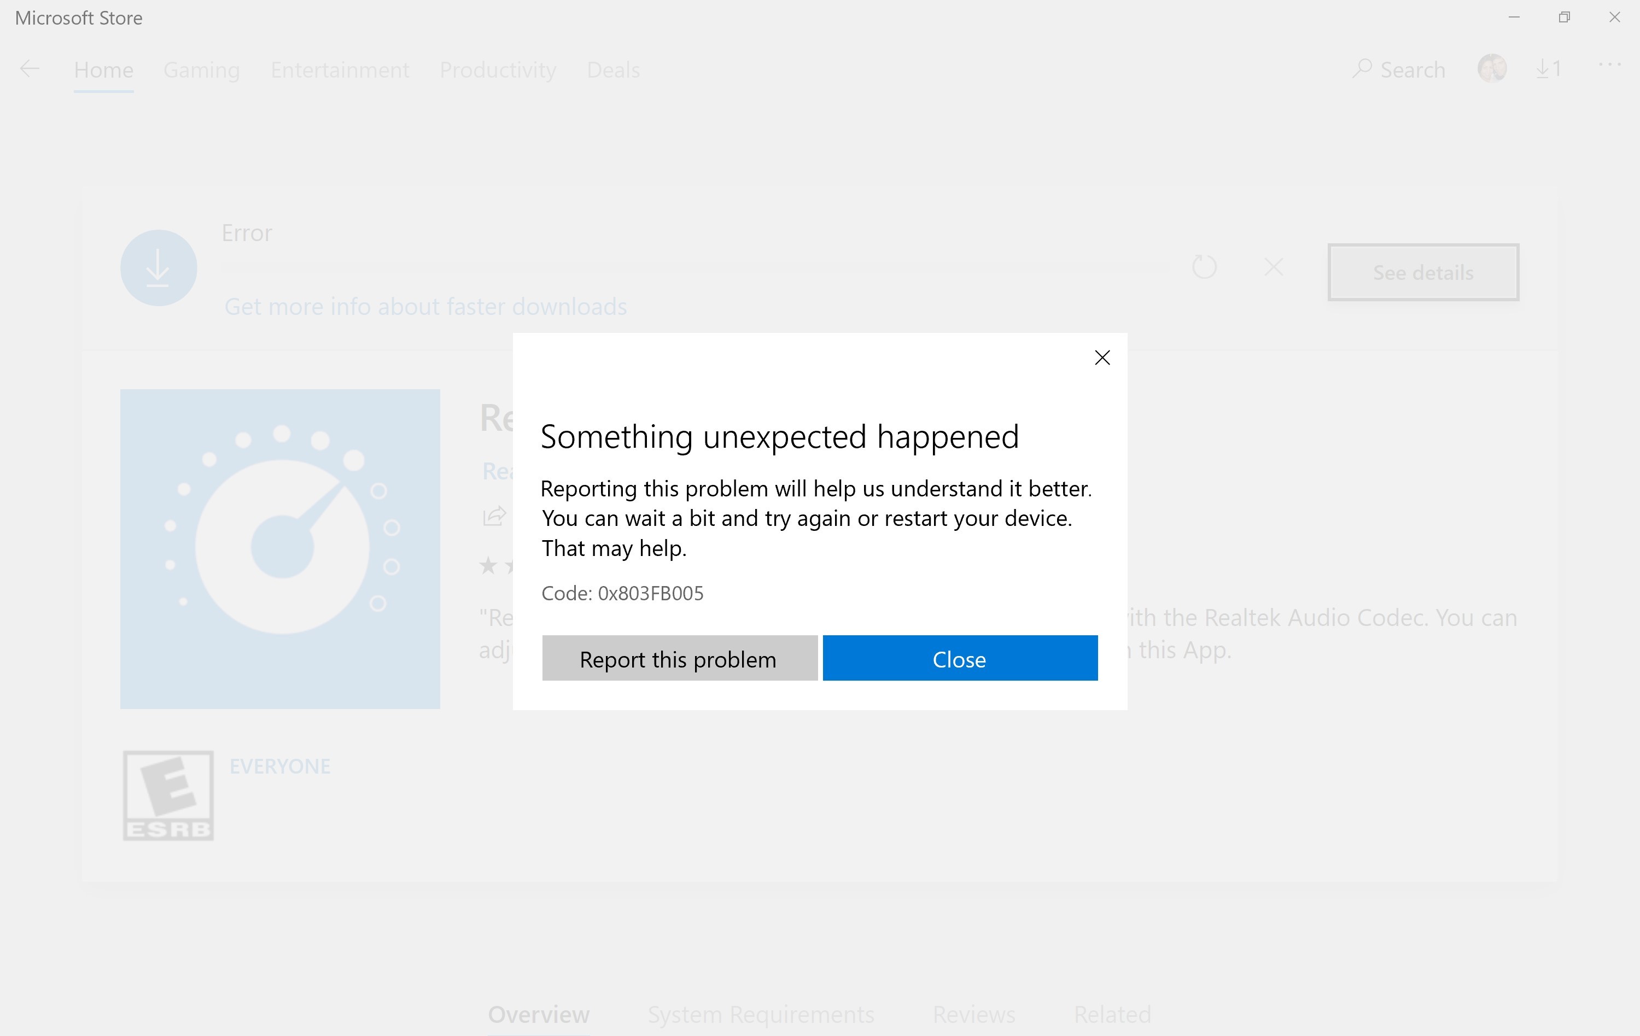Click the Something unexpected happened heading
This screenshot has width=1640, height=1036.
point(779,436)
